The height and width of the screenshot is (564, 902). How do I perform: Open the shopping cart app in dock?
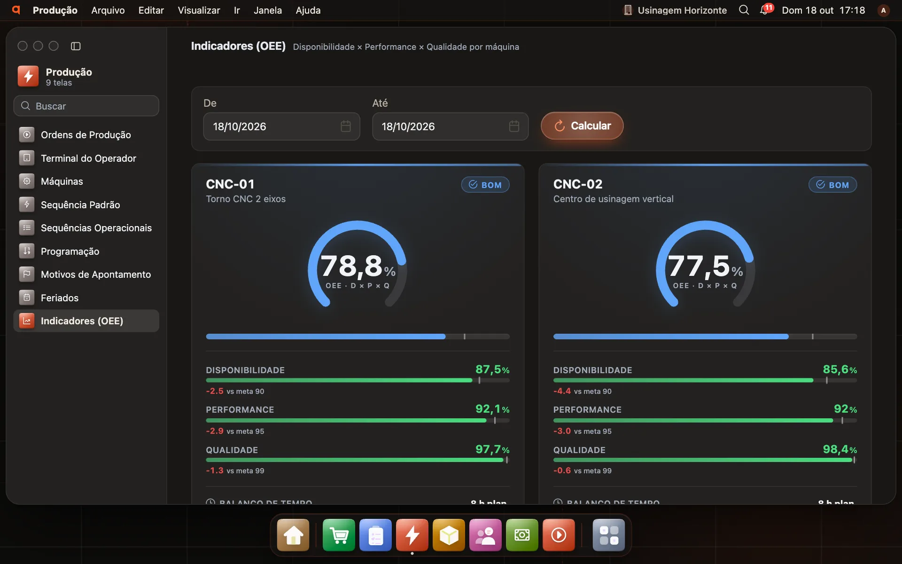[x=339, y=535]
